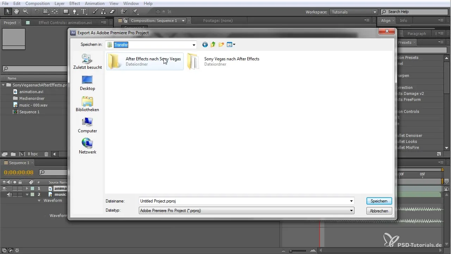The image size is (451, 254).
Task: Toggle video visibility eye for layer 1
Action: click(x=5, y=188)
